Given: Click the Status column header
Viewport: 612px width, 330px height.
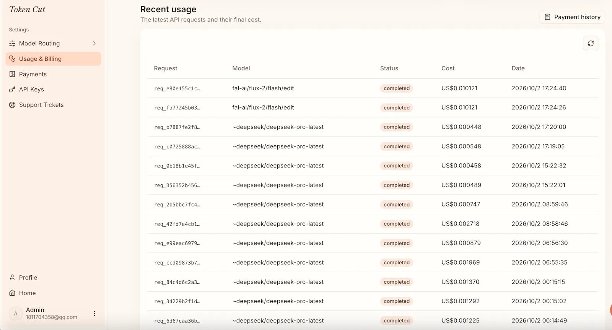Looking at the screenshot, I should pyautogui.click(x=389, y=68).
